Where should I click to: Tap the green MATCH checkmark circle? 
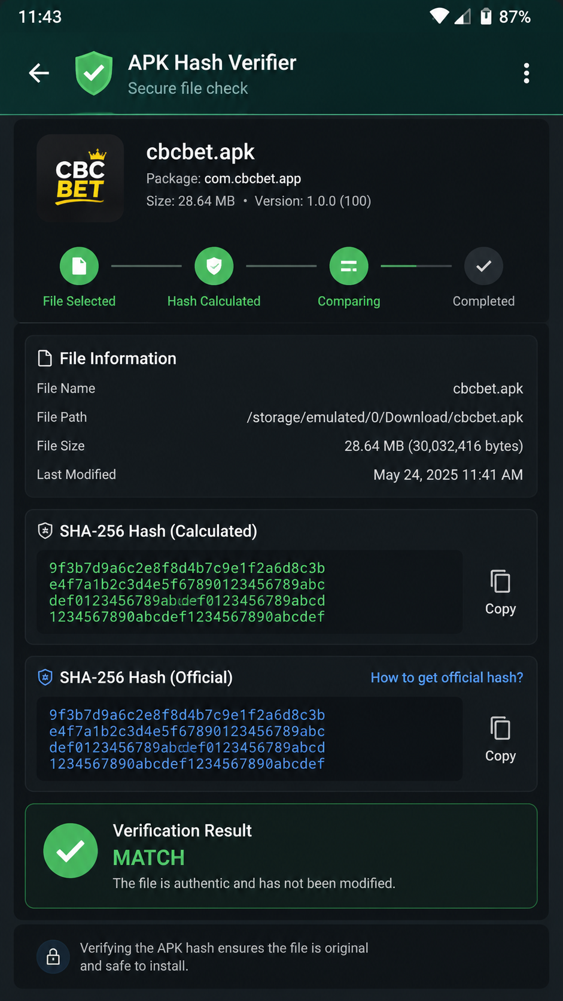71,851
